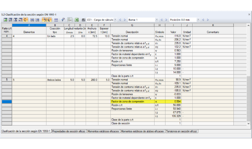
Task: Go to next Barra arrow
Action: [166, 20]
